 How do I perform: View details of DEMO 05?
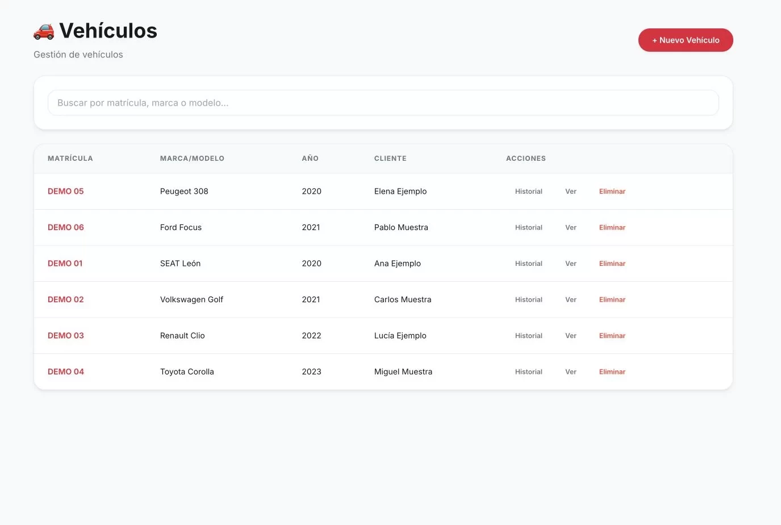[571, 191]
